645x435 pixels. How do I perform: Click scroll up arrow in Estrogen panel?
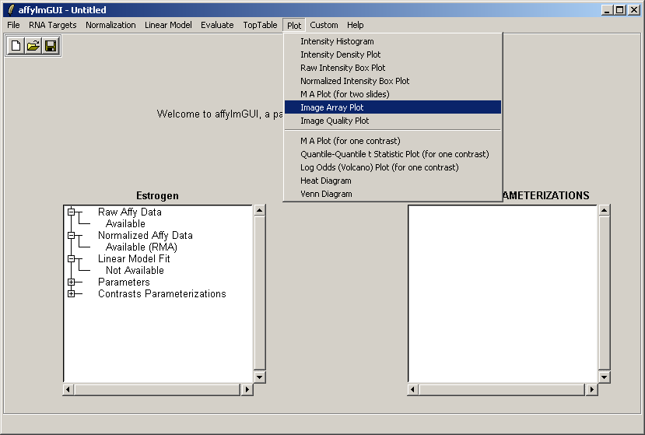260,210
